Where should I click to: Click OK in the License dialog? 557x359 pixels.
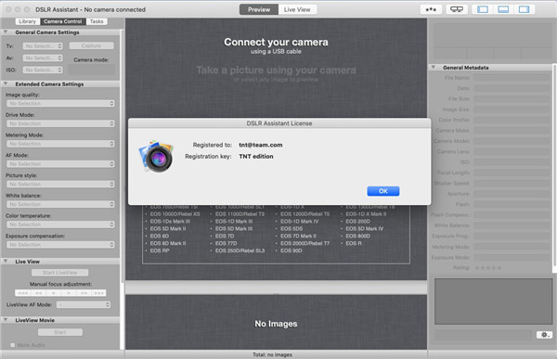point(383,191)
